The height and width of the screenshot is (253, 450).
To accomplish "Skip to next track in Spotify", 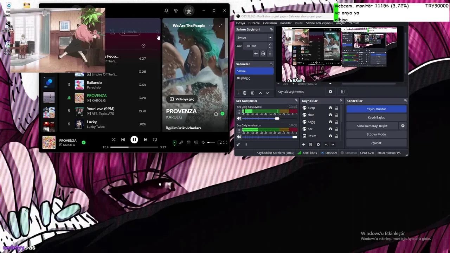I will pyautogui.click(x=146, y=140).
